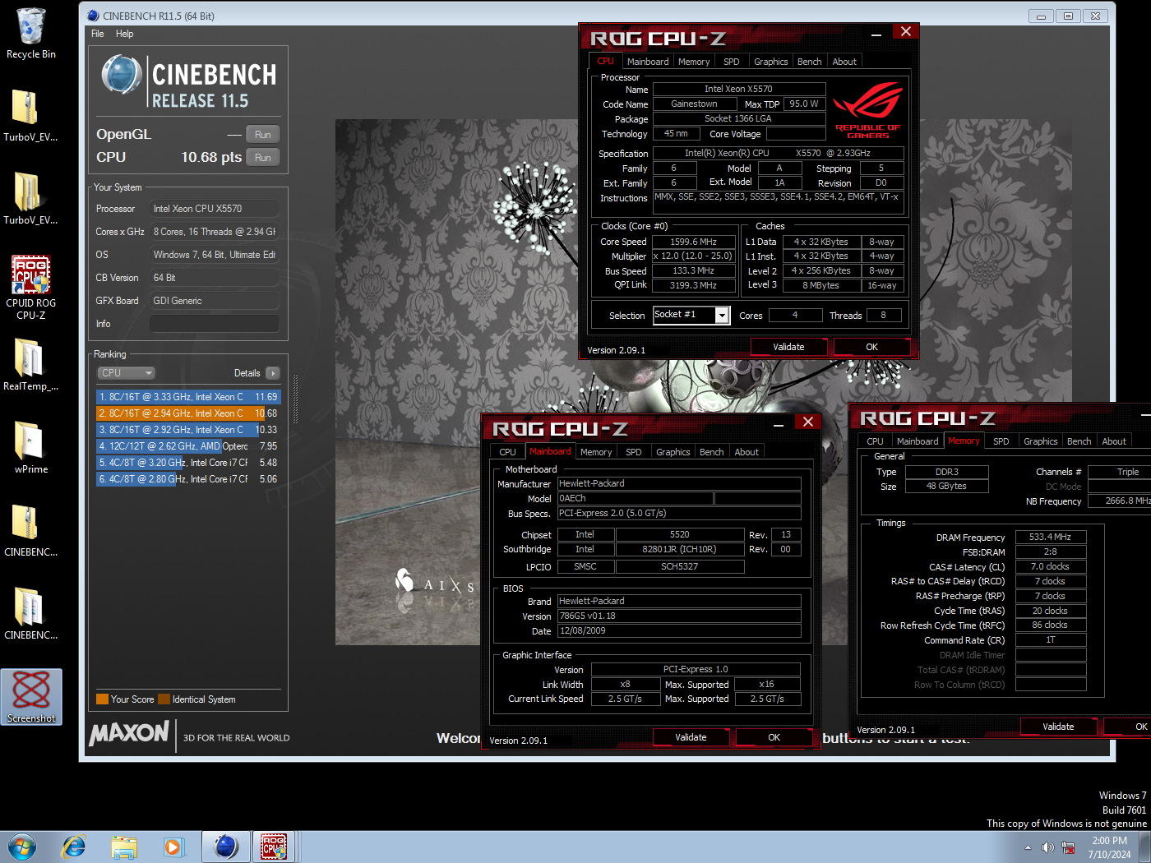This screenshot has width=1151, height=863.
Task: Open Windows Explorer from the taskbar
Action: coord(124,847)
